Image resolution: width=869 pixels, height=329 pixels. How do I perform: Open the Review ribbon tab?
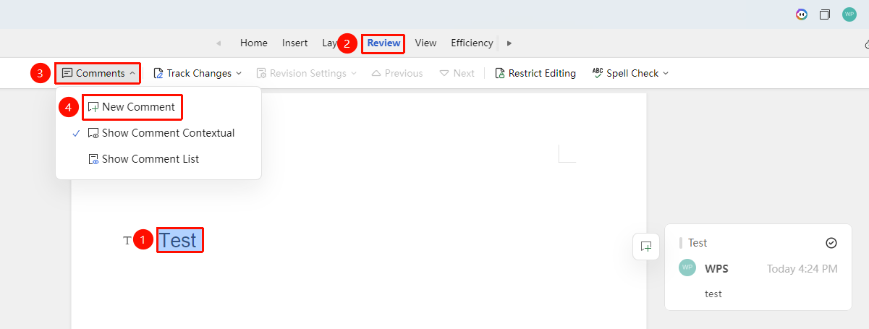point(383,43)
